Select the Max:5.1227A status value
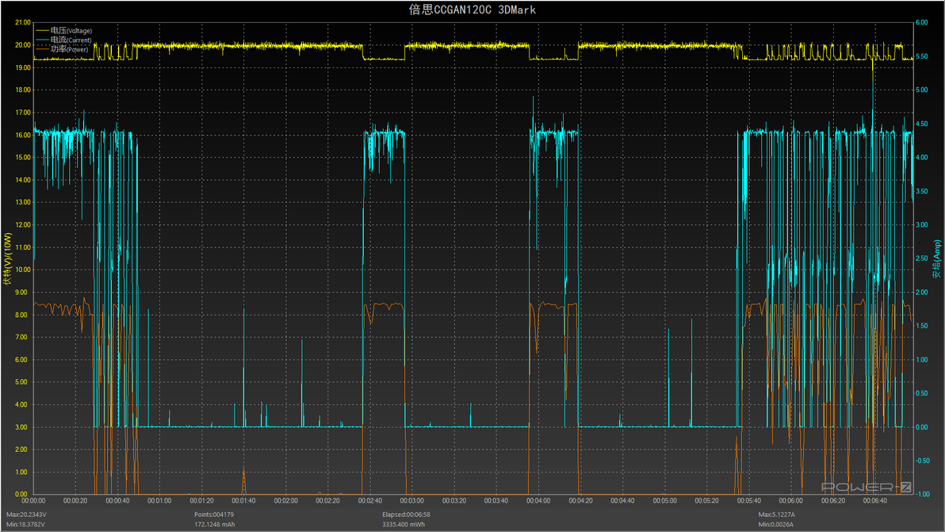945x532 pixels. [x=777, y=515]
